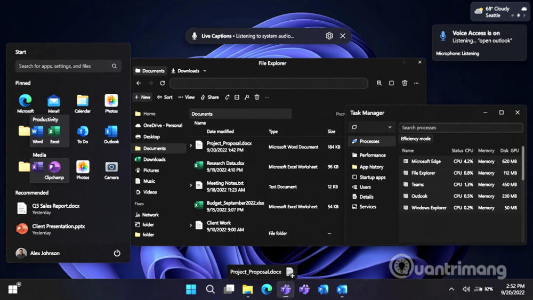Open File Explorer from the taskbar
533x300 pixels.
(x=248, y=289)
